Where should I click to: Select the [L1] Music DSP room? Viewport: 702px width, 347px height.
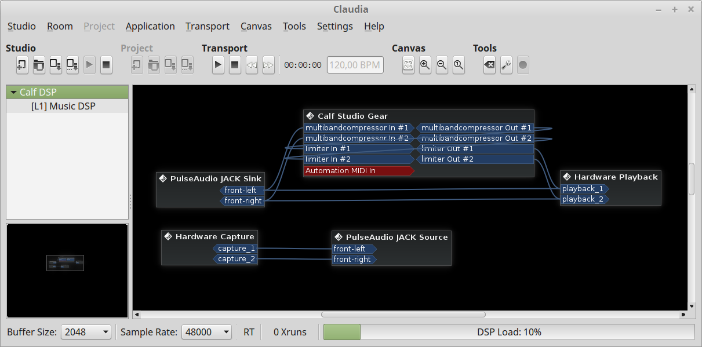[63, 106]
